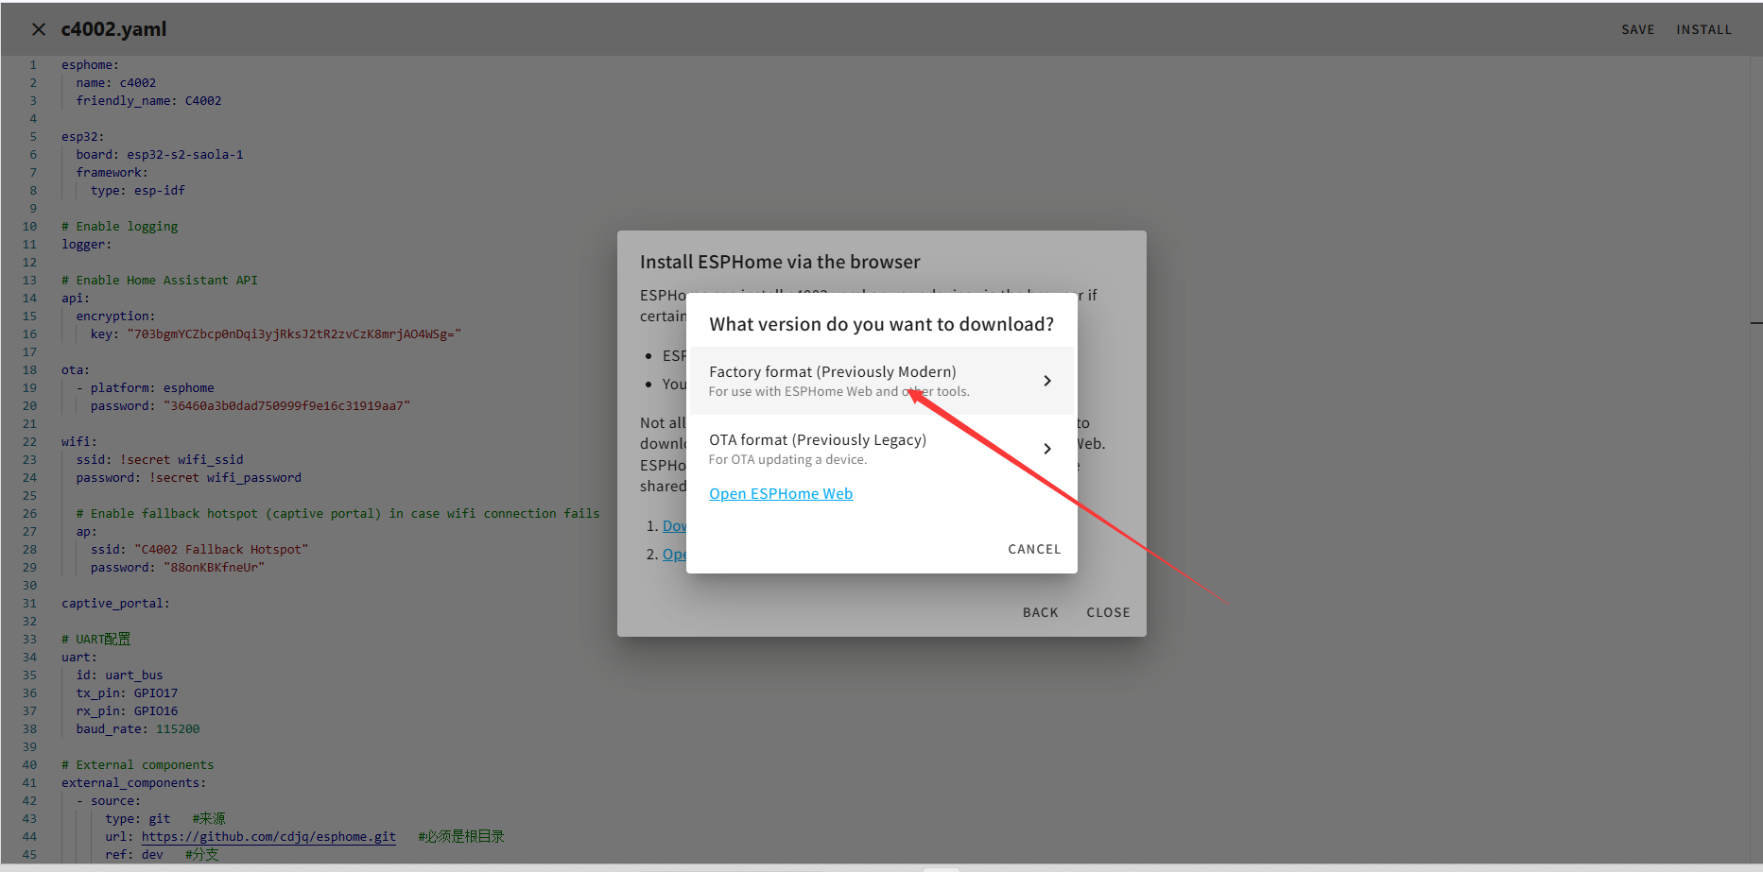Screen dimensions: 1763x872
Task: Place cursor on the API encryption key string
Action: [294, 333]
